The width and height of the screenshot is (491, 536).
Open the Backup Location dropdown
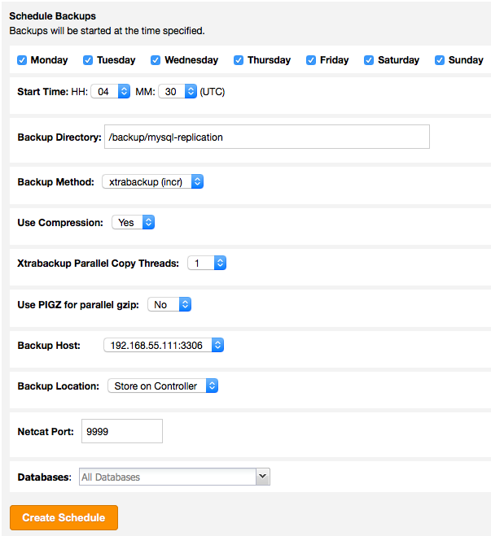coord(163,386)
